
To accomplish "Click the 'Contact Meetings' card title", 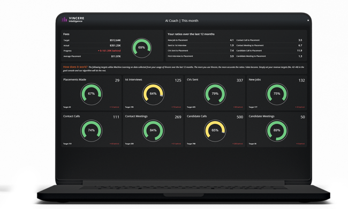I will 137,116.
